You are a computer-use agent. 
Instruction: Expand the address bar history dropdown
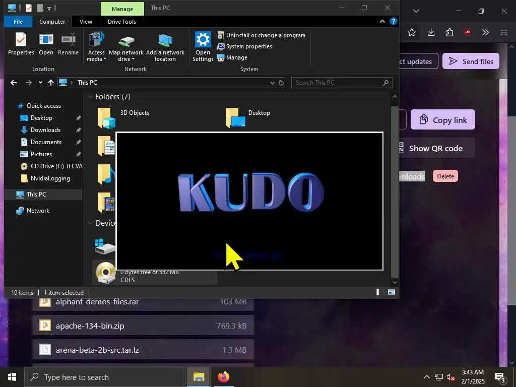[273, 83]
